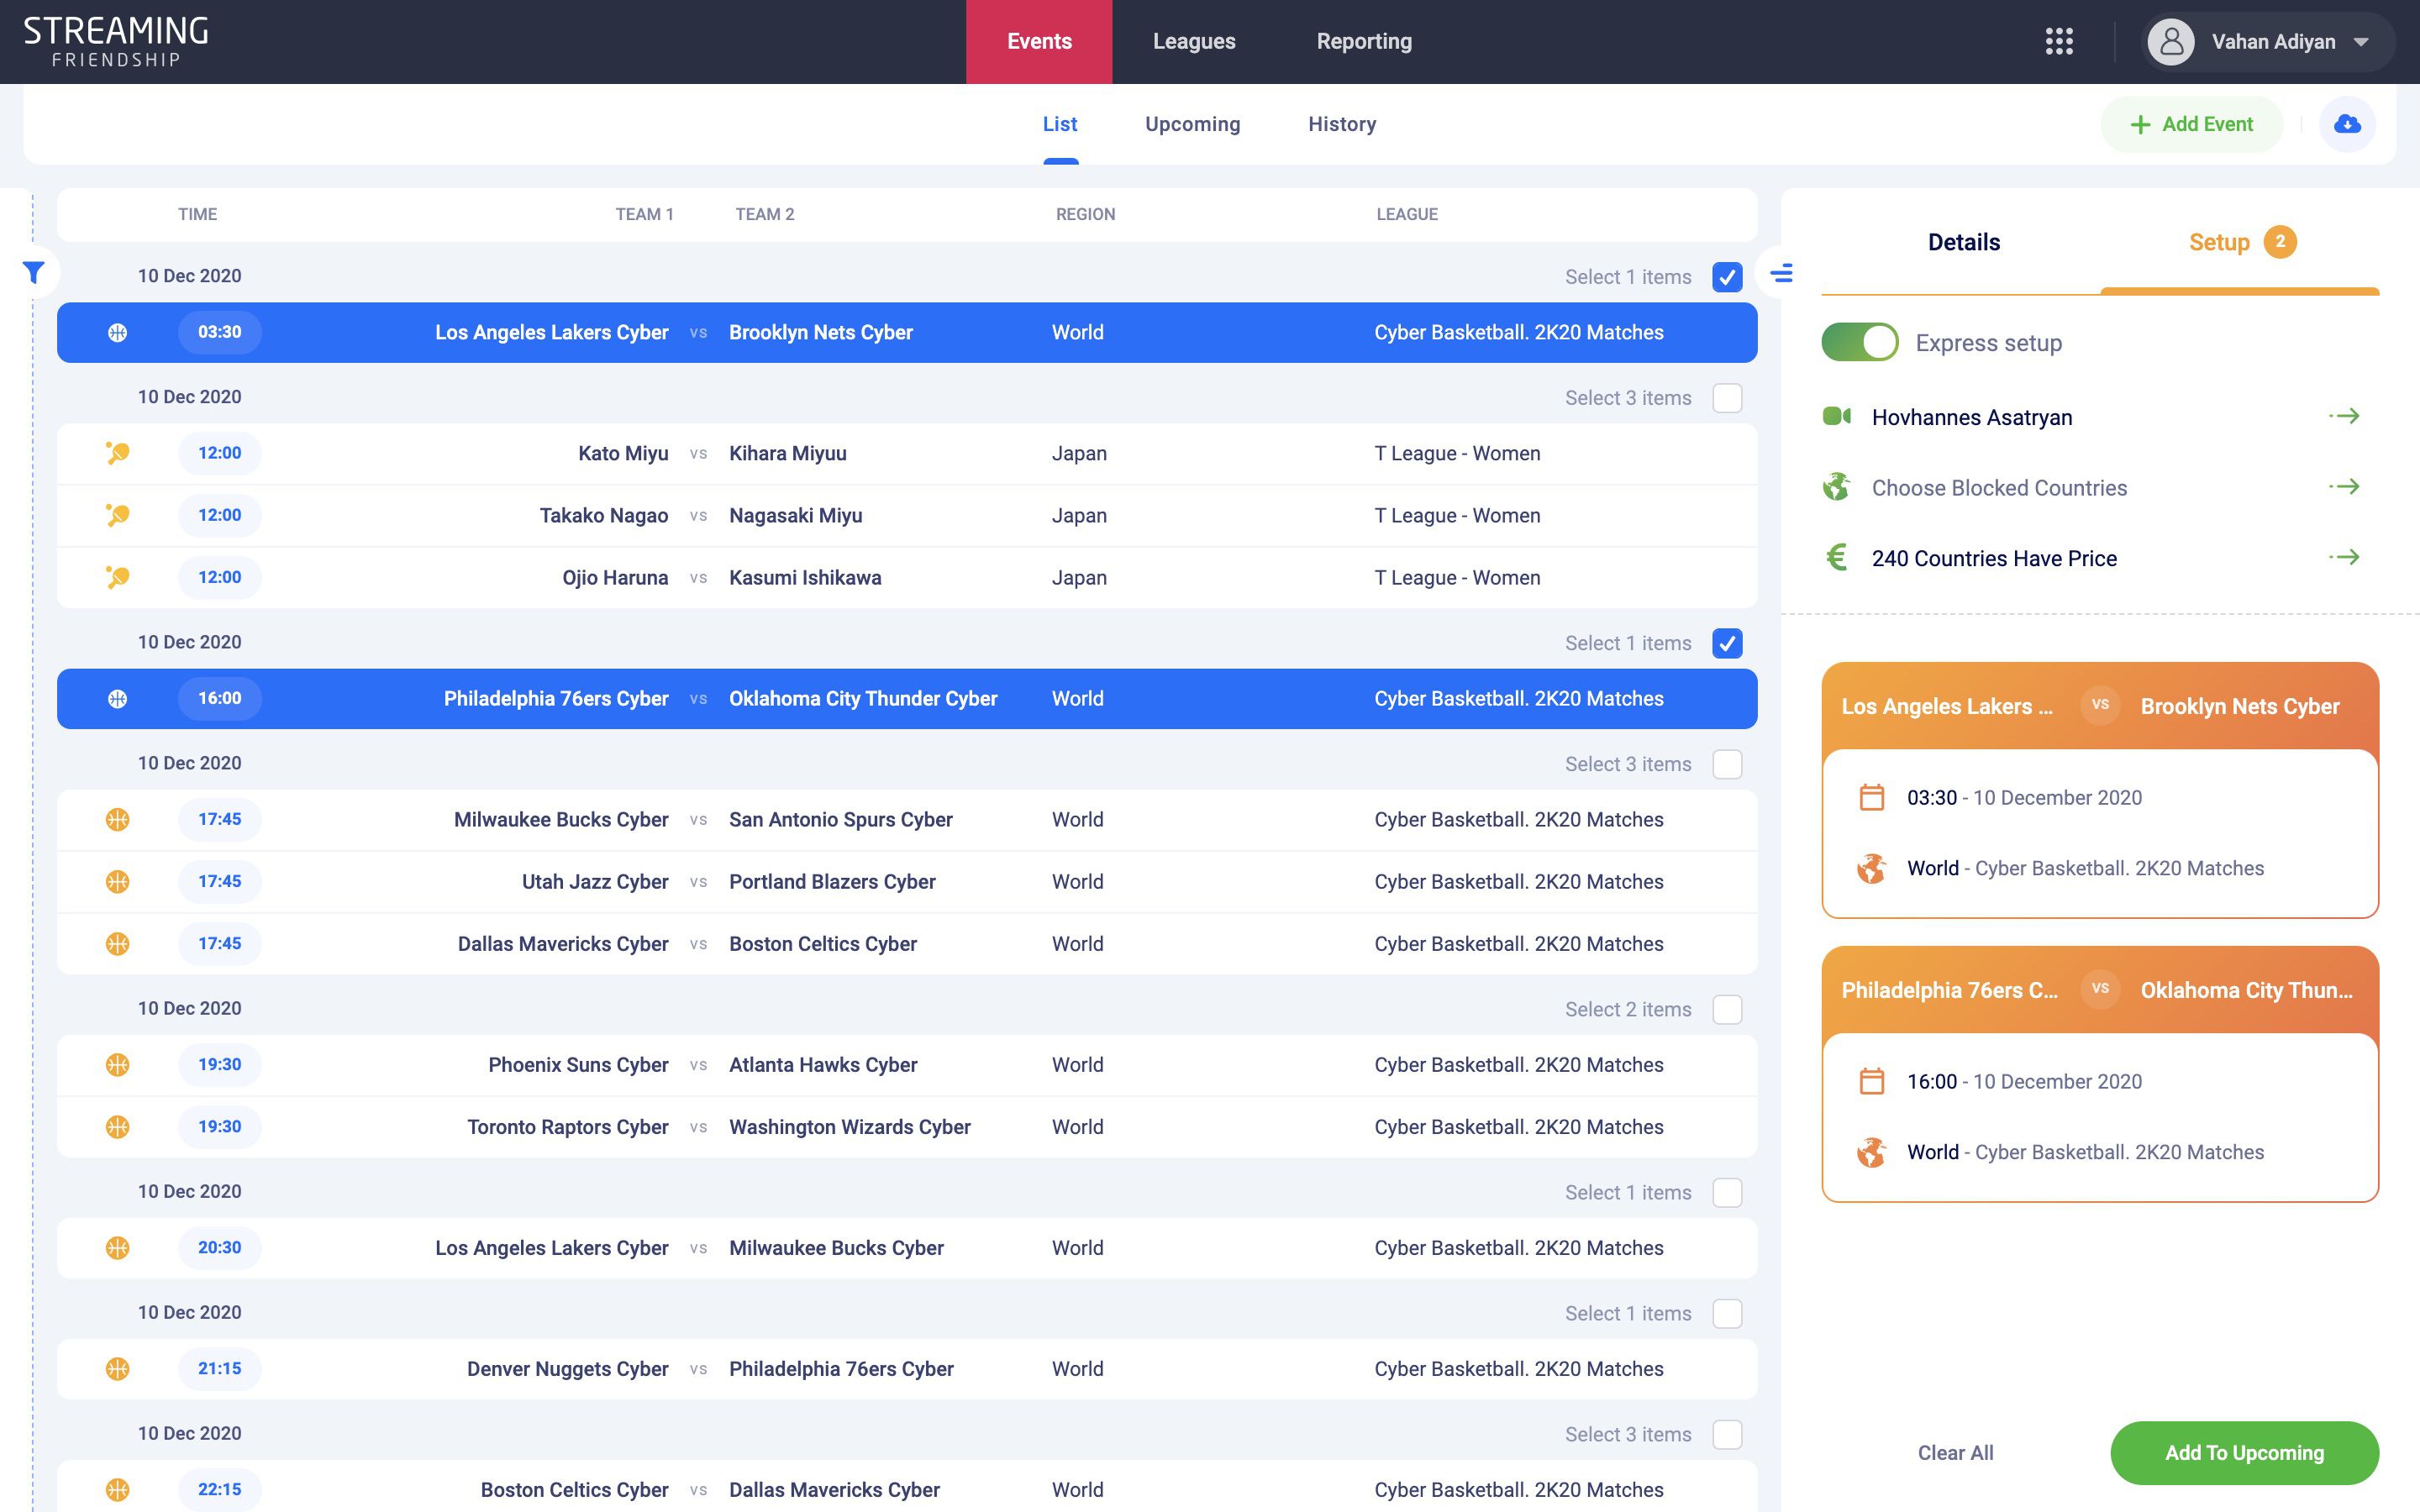Click table tennis icon in Kato Miyu row
Screen dimensions: 2420x1512
[118, 454]
